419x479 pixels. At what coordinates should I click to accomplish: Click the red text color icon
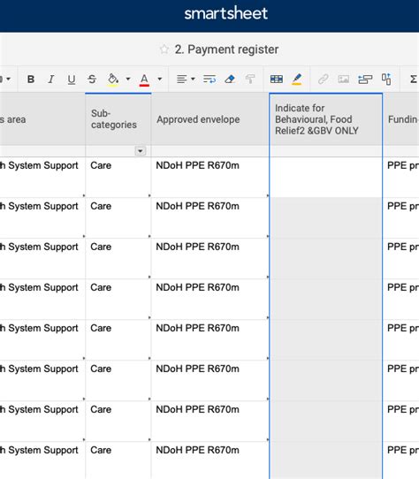point(144,80)
